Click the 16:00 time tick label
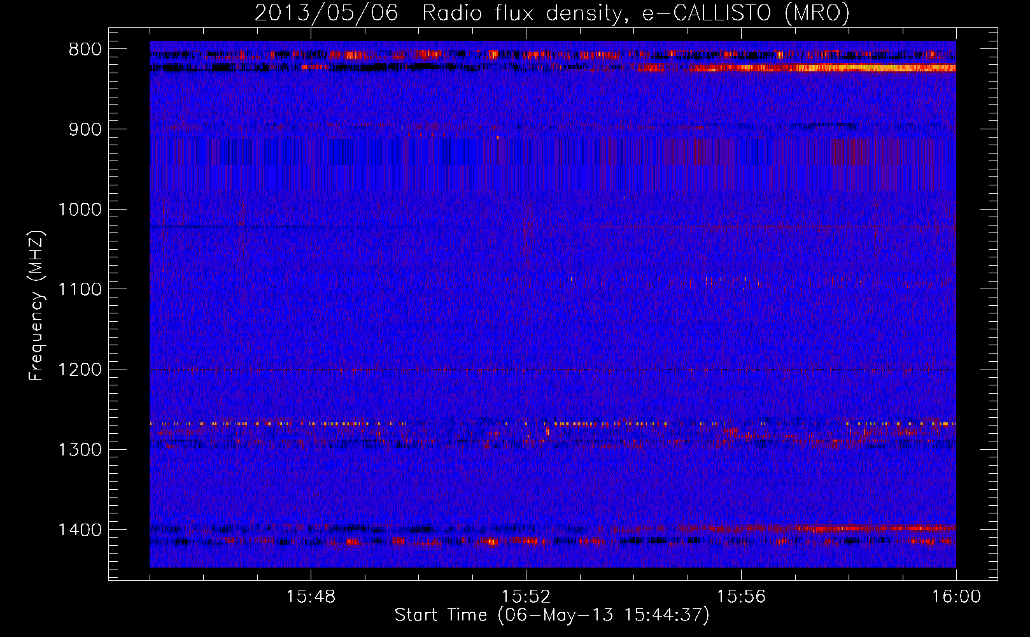This screenshot has height=637, width=1030. click(956, 597)
